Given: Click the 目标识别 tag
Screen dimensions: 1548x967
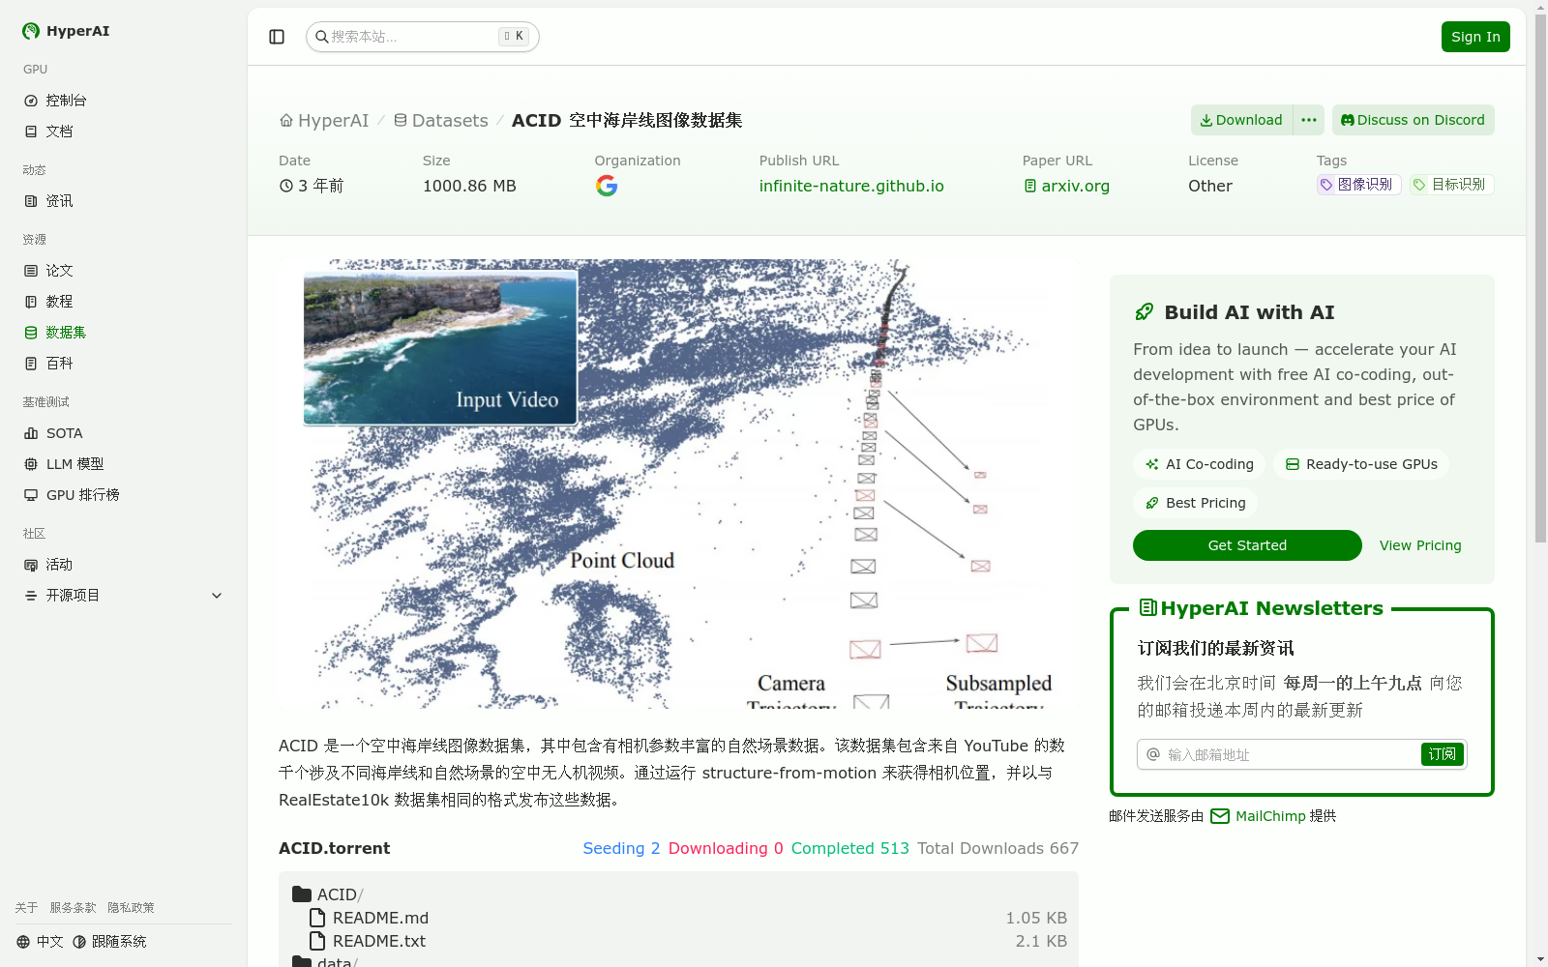Looking at the screenshot, I should click(x=1451, y=185).
